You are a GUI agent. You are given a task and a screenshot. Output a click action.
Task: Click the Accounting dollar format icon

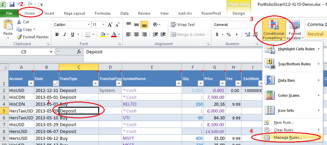(x=217, y=35)
